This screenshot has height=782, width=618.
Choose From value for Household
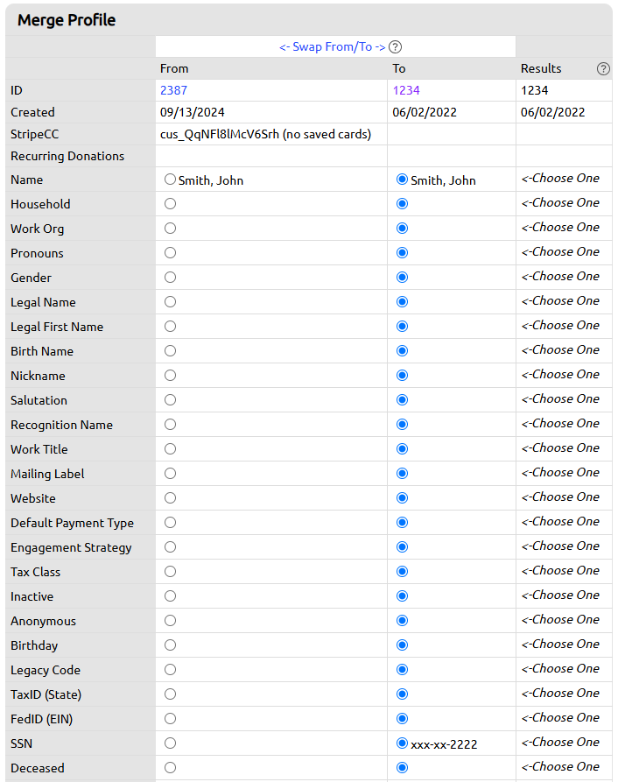click(171, 203)
